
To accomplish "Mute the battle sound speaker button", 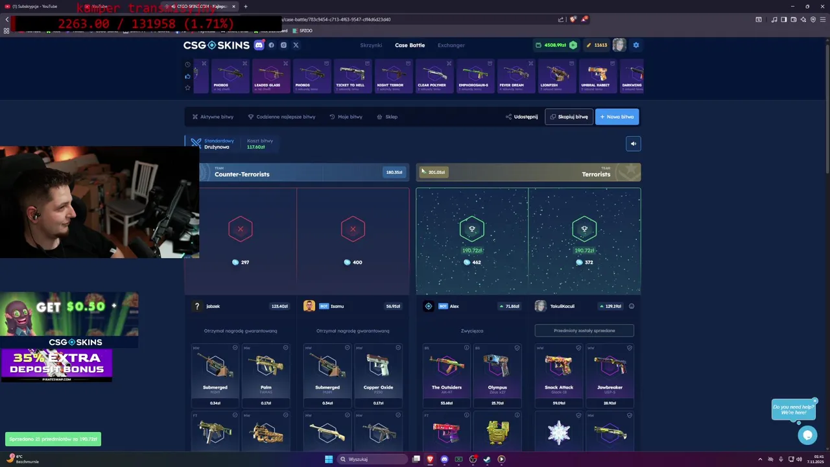I will click(x=634, y=143).
